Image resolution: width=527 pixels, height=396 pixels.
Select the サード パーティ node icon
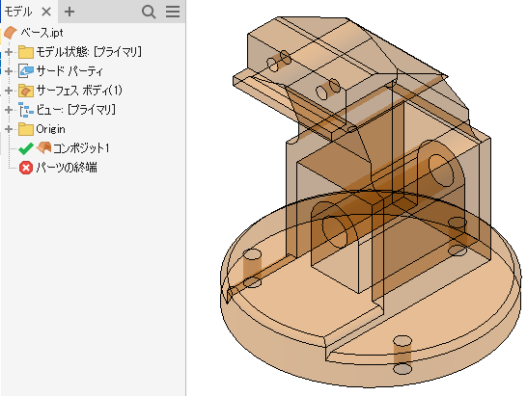26,71
